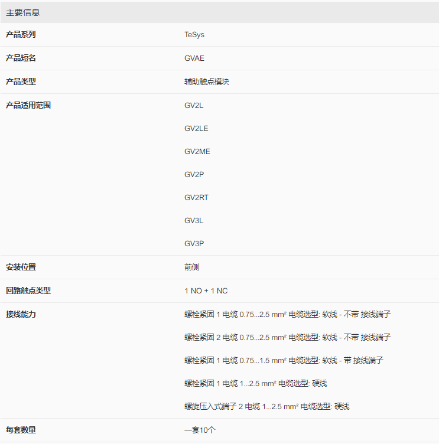Select the TeSys value

coord(194,35)
